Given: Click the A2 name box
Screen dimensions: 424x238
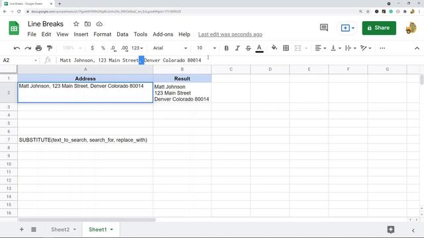Looking at the screenshot, I should tap(19, 60).
